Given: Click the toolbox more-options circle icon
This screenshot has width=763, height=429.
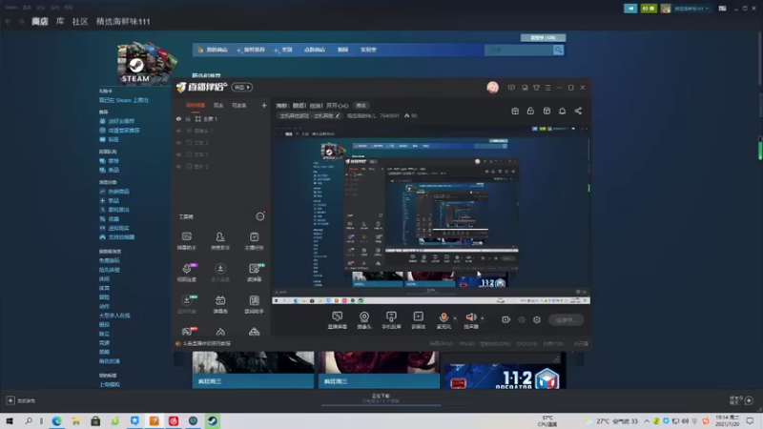Looking at the screenshot, I should 260,216.
